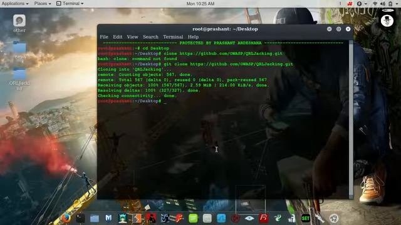Open Firefox from the dock

point(66,218)
